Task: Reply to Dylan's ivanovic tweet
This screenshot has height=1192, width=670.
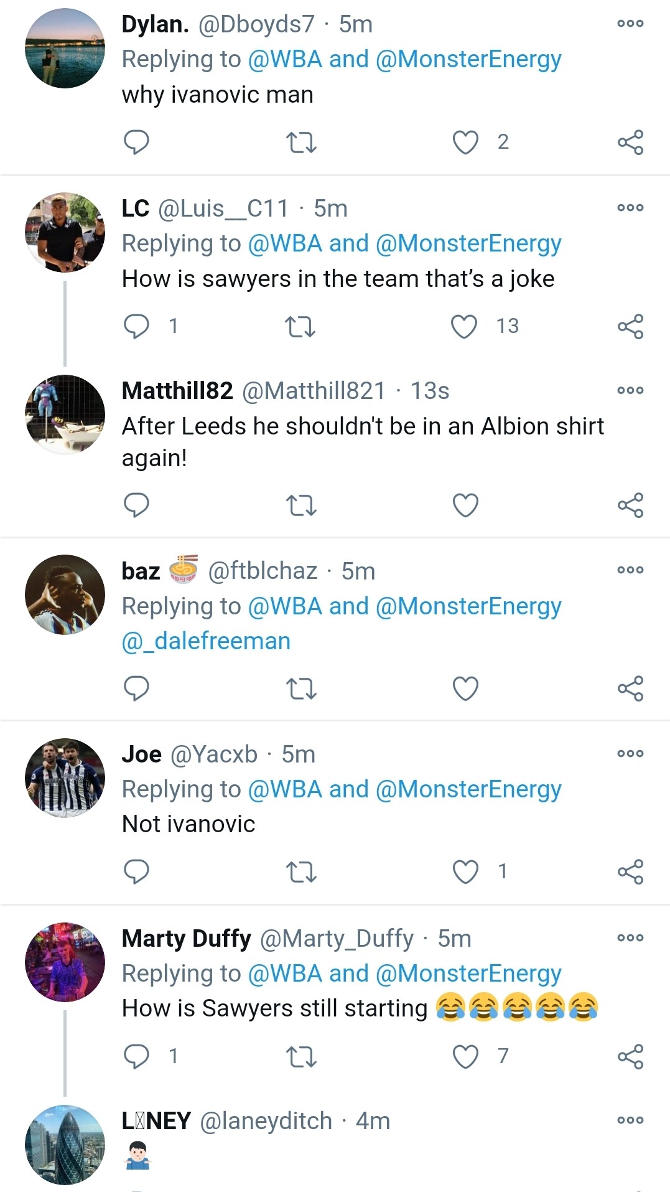Action: click(136, 142)
